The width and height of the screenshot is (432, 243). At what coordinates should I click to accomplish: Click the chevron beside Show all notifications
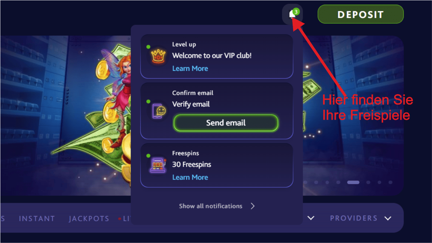[x=253, y=206]
